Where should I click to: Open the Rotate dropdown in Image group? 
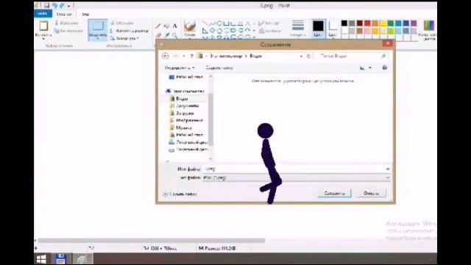[124, 38]
